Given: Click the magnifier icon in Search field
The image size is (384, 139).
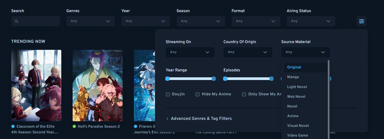Looking at the screenshot, I should 16,21.
